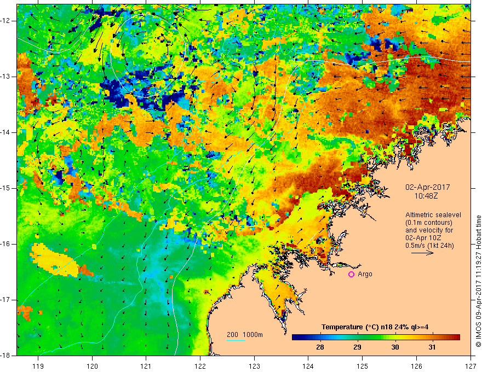Click latitude axis label '-12'

click(x=6, y=21)
